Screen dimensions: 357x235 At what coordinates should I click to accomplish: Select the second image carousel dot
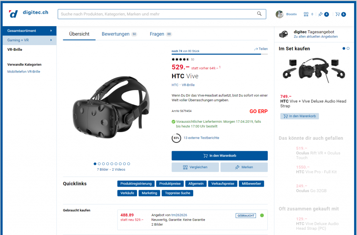(x=99, y=164)
